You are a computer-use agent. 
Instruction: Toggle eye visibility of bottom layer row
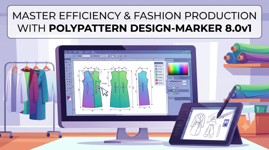point(169,94)
